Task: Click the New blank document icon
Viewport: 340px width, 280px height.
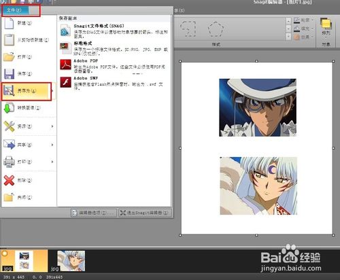Action: (x=9, y=23)
